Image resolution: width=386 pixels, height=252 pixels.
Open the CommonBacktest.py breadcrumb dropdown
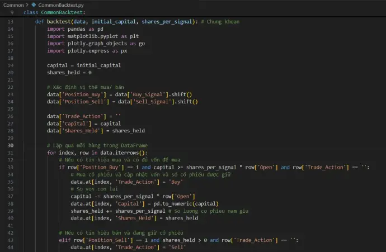[x=59, y=4]
